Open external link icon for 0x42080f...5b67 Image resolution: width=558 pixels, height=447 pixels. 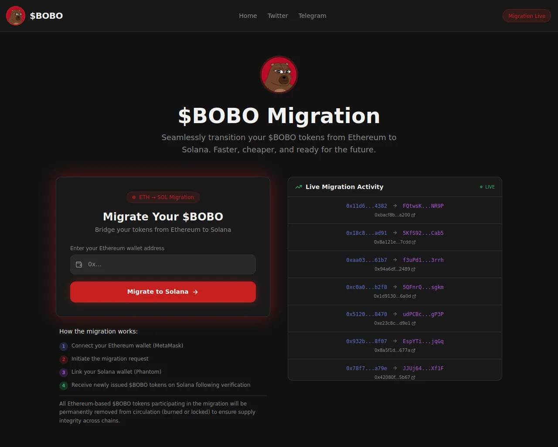click(413, 378)
